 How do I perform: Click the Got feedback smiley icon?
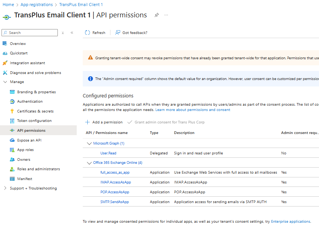[117, 32]
